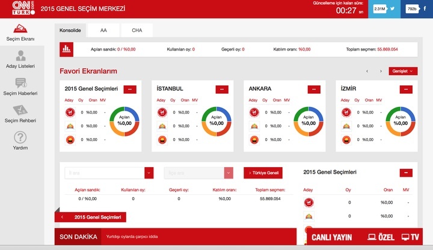This screenshot has height=250, width=433.
Task: Click the Favori Ekranlarım heading
Action: click(88, 71)
